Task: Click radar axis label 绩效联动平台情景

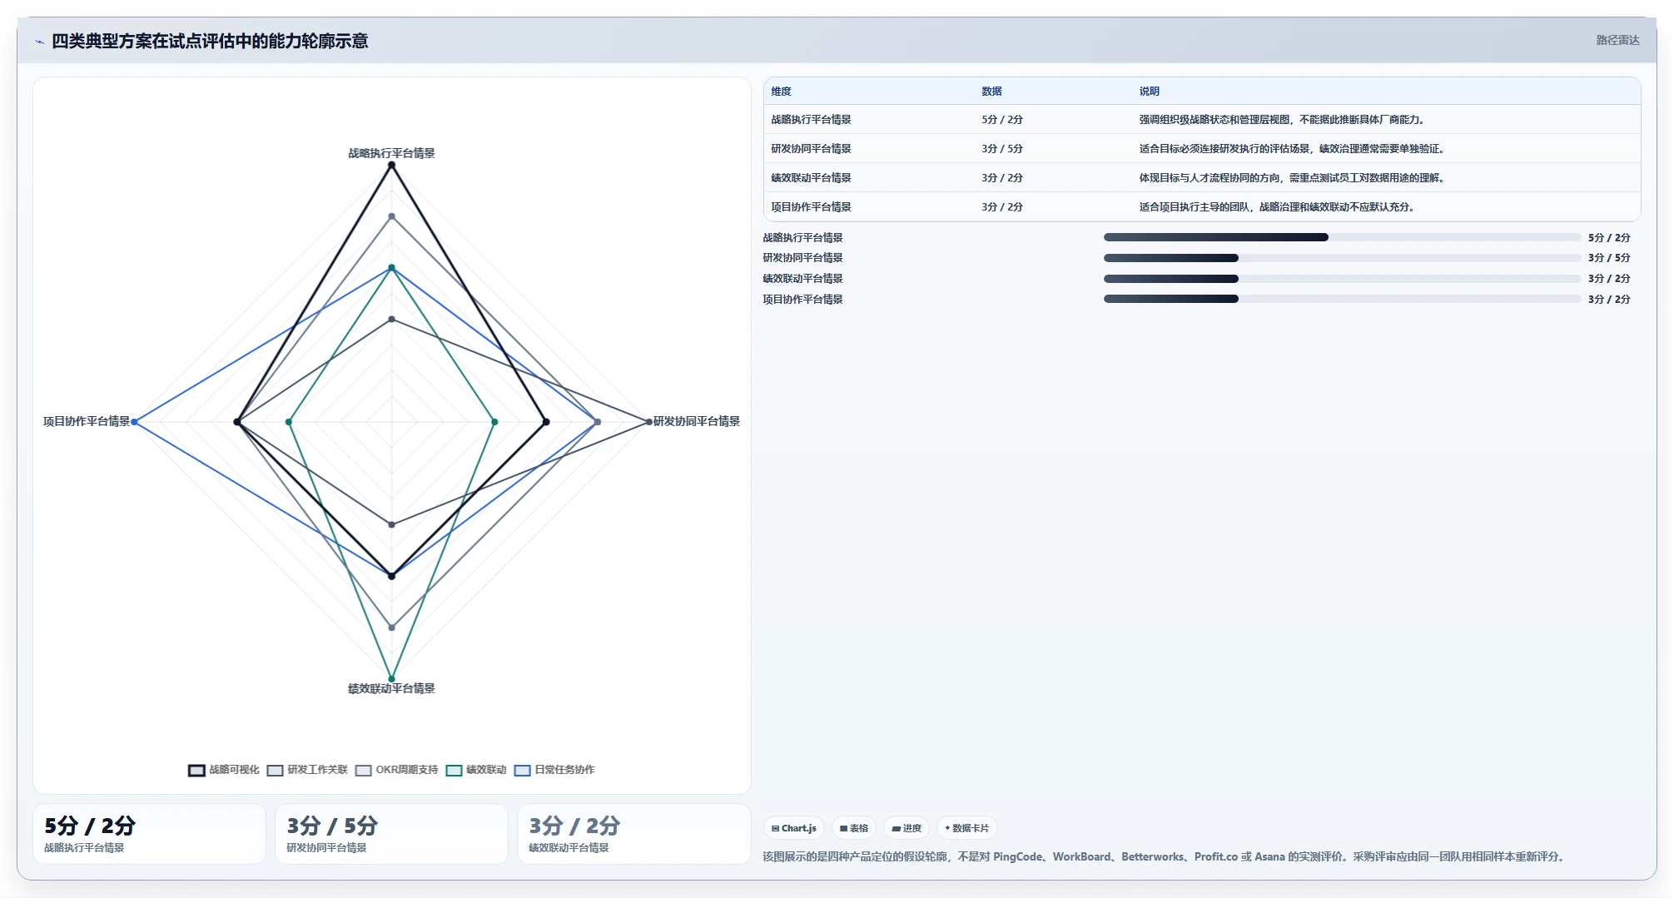Action: pos(391,689)
